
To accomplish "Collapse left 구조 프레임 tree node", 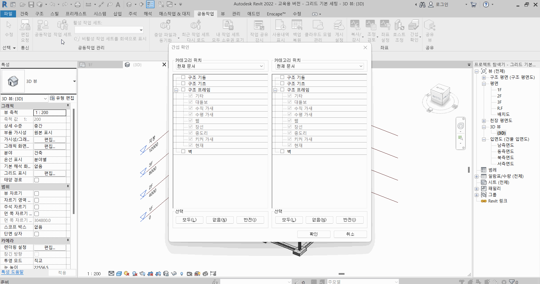I will click(176, 90).
